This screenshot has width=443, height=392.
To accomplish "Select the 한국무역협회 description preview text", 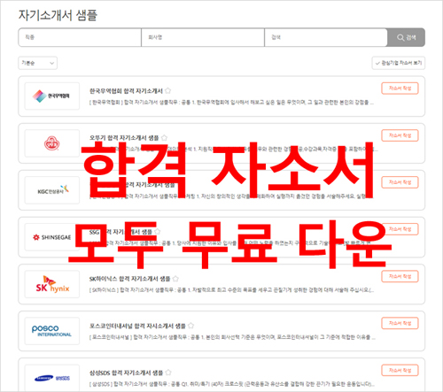I will [x=231, y=103].
